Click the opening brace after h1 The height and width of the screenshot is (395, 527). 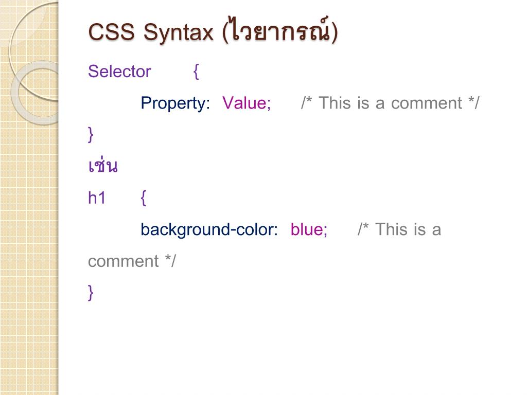coord(144,198)
